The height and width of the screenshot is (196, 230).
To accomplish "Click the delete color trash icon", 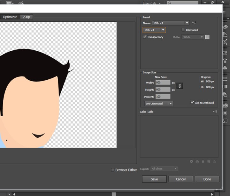I will pyautogui.click(x=214, y=162).
